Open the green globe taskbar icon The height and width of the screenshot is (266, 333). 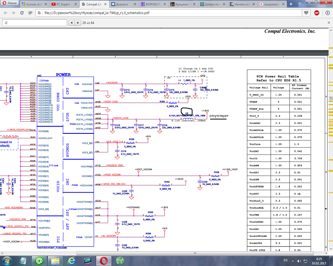click(x=120, y=261)
